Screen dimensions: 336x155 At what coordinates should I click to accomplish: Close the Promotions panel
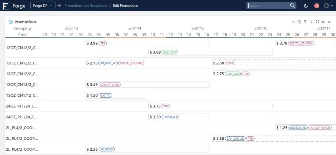[x=329, y=22]
